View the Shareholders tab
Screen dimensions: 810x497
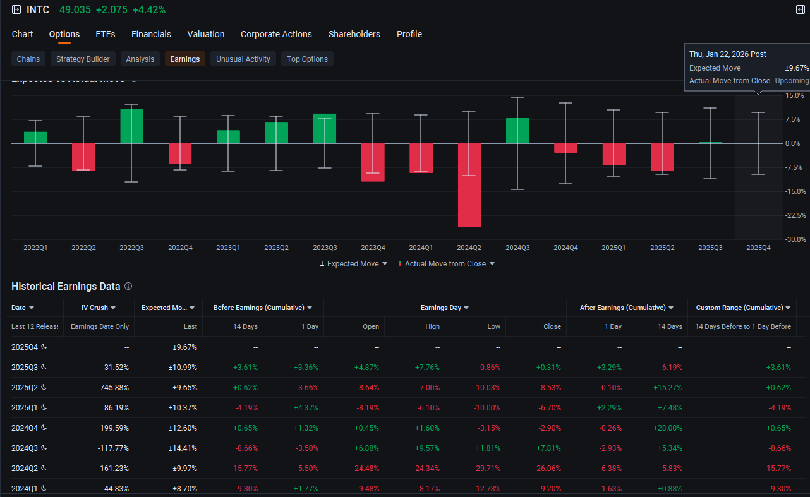354,34
